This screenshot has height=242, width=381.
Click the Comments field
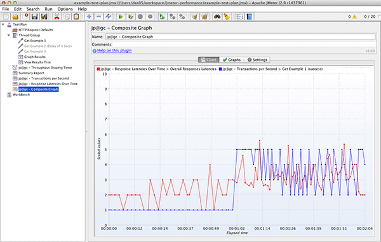pyautogui.click(x=244, y=44)
